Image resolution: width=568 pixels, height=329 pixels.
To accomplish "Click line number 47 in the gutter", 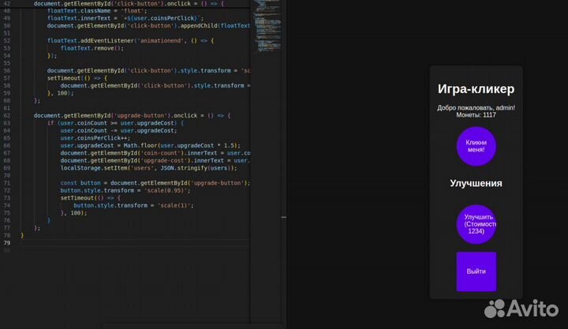I will 6,4.
